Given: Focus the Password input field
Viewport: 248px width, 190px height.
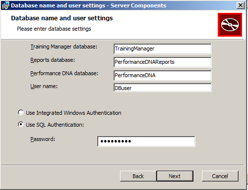Looking at the screenshot, I should (x=146, y=142).
